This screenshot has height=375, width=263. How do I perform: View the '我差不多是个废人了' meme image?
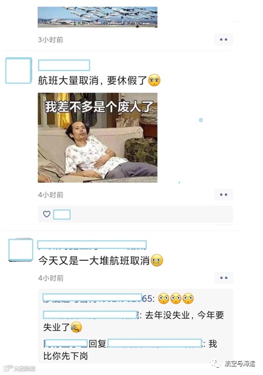tap(98, 138)
